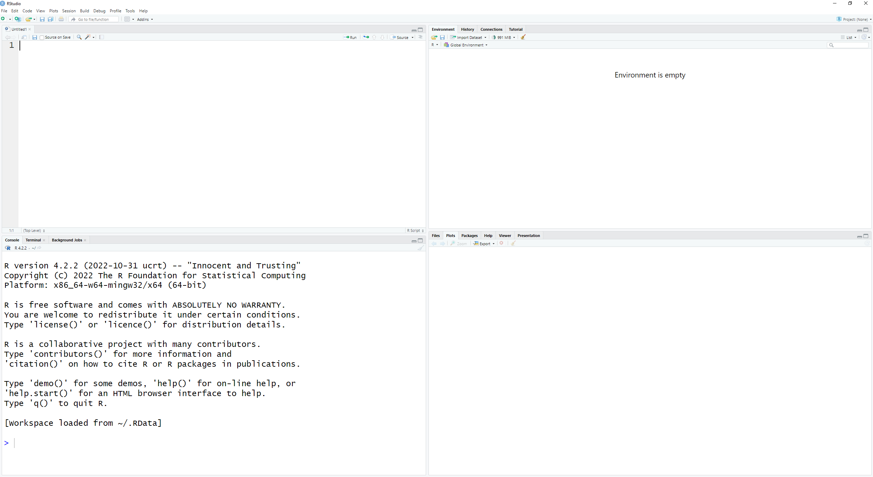Switch to the Packages tab

pyautogui.click(x=469, y=236)
